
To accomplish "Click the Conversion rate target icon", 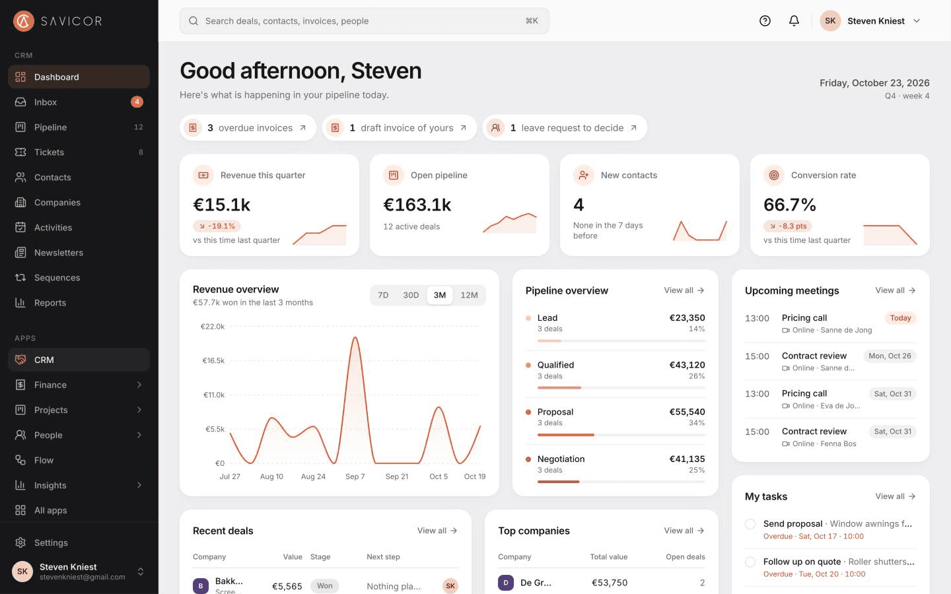I will [x=774, y=176].
